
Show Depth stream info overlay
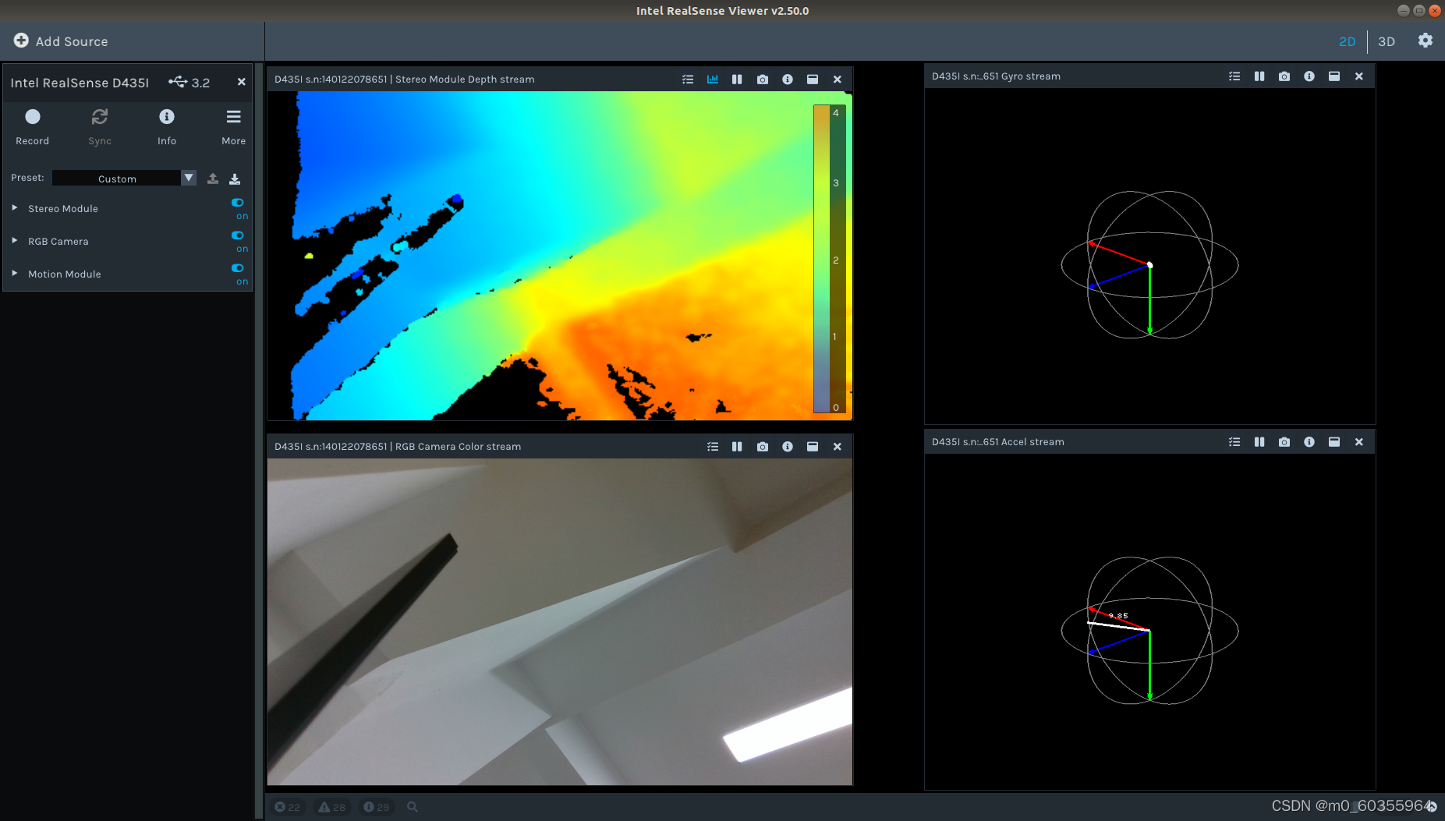[788, 80]
